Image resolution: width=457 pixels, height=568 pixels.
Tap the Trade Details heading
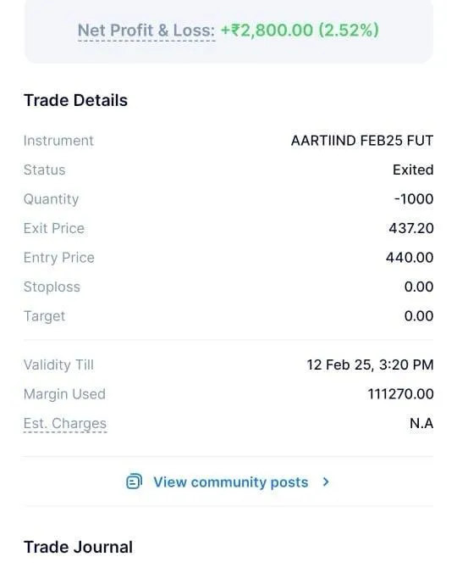coord(75,100)
